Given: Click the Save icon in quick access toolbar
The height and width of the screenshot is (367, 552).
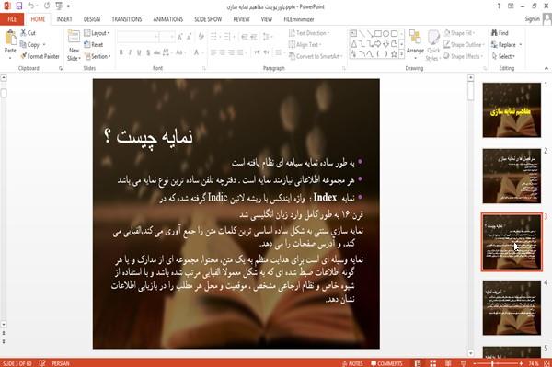Looking at the screenshot, I should [x=19, y=6].
